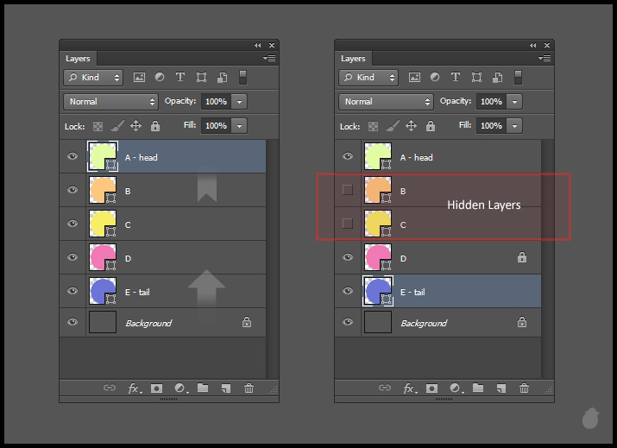Click the type layer filter in right panel

click(456, 78)
